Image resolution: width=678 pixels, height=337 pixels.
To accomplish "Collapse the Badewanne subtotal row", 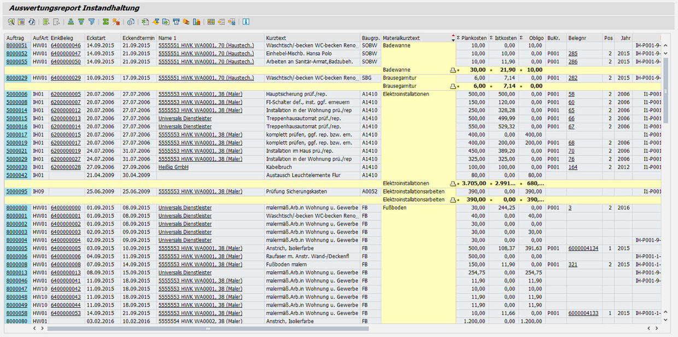I will coord(452,71).
